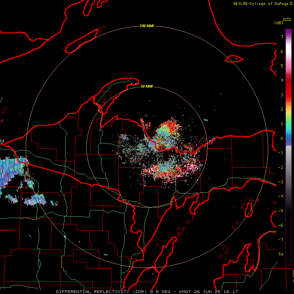
Task: Click the "[dB]" unit label
Action: [x=279, y=23]
